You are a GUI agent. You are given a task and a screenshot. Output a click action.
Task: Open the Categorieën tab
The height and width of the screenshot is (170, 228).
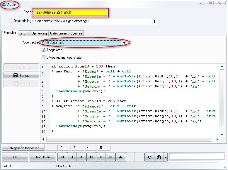pyautogui.click(x=58, y=33)
